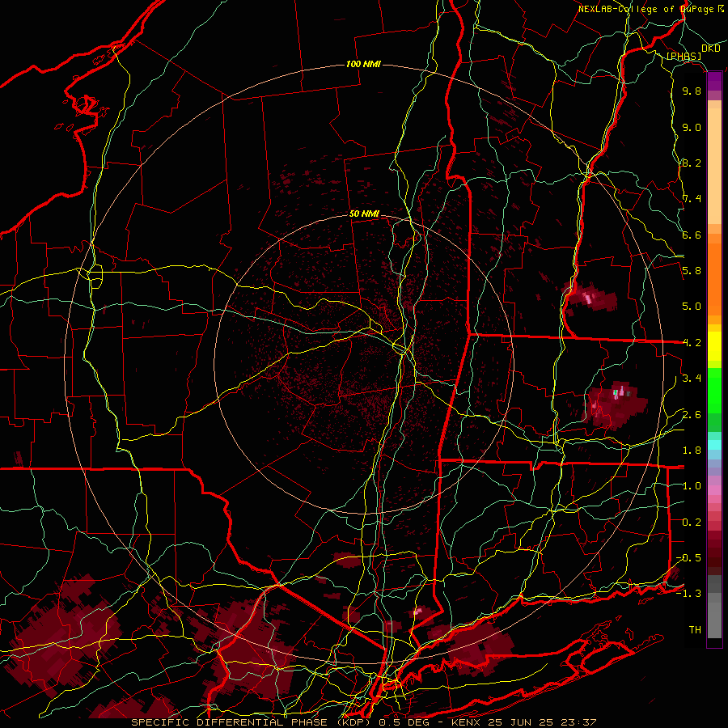Click the TH label on the scale
Viewport: 728px width, 728px height.
tap(695, 630)
